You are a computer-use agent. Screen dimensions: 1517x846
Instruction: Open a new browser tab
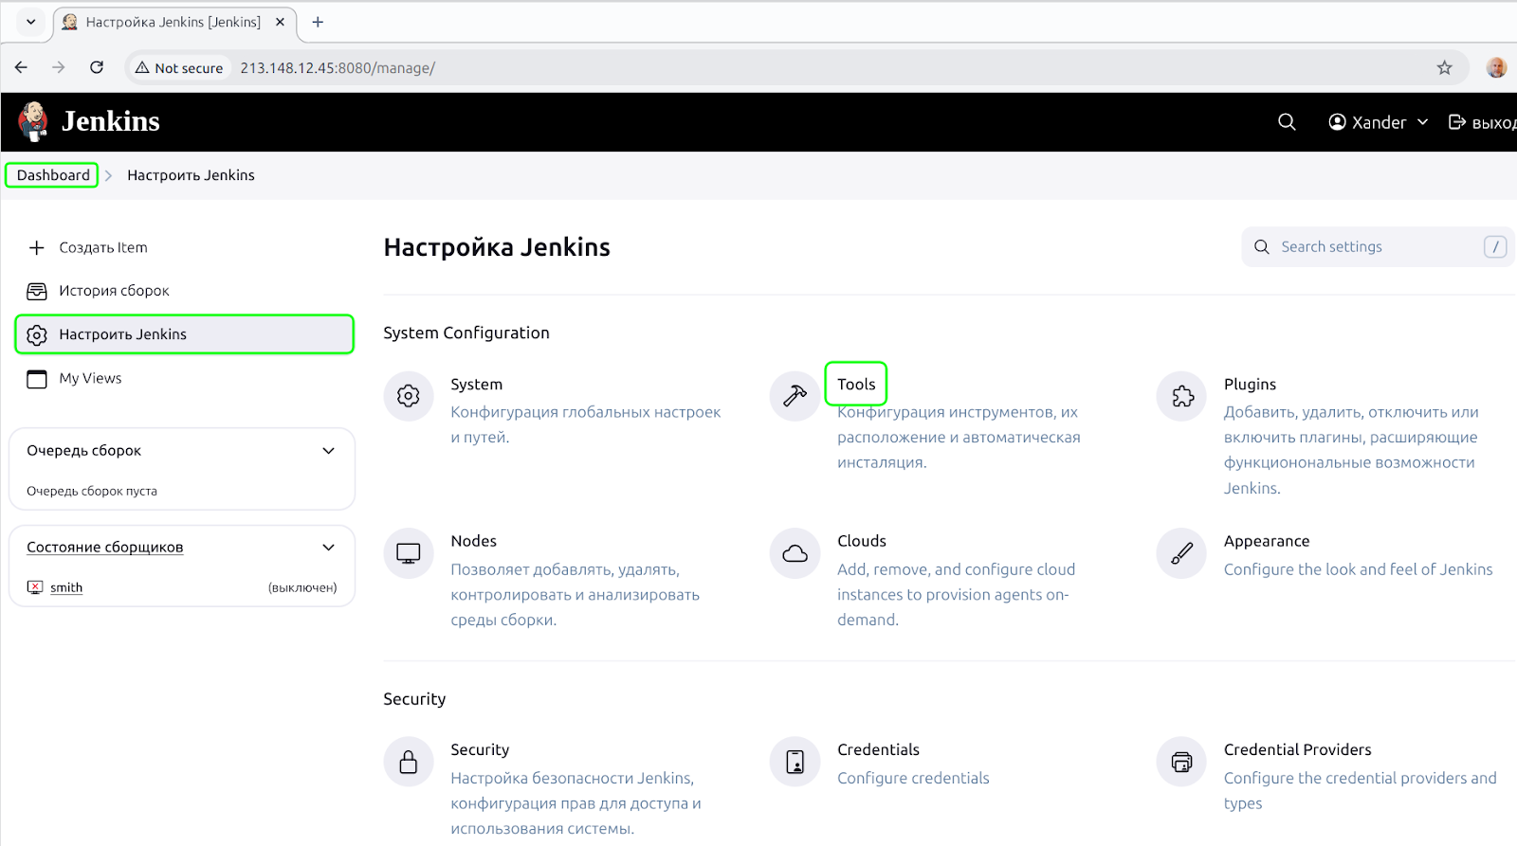318,22
